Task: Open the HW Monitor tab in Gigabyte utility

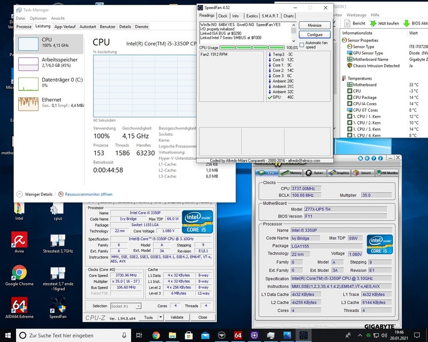Action: [x=387, y=173]
